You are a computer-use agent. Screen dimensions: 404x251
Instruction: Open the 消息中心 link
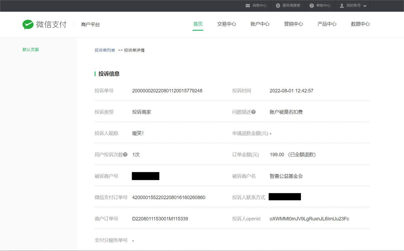click(259, 6)
